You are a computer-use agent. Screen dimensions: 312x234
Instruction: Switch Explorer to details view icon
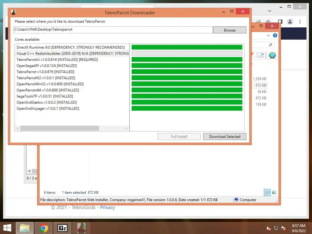267,193
